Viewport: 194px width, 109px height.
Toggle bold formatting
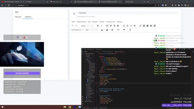(x=98, y=26)
